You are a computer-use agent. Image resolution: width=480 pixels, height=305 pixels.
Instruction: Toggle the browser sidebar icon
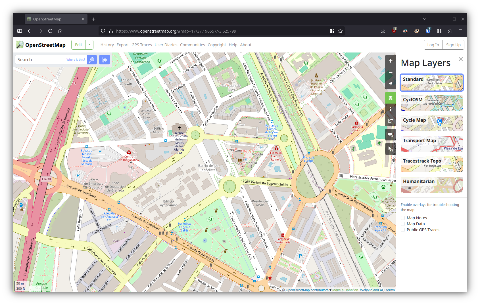(20, 31)
